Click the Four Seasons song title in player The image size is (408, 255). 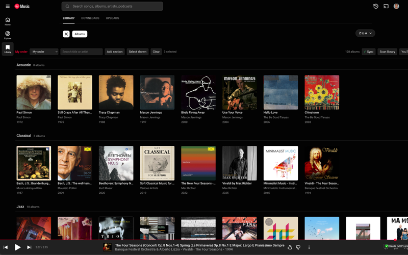coord(199,245)
